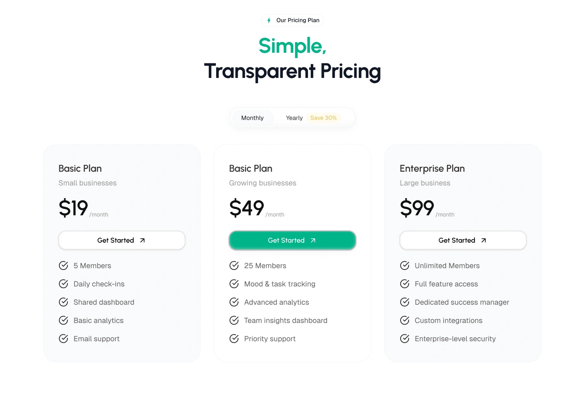Click the checkmark icon beside Custom integrations
Screen dimensions: 585x399
click(405, 320)
